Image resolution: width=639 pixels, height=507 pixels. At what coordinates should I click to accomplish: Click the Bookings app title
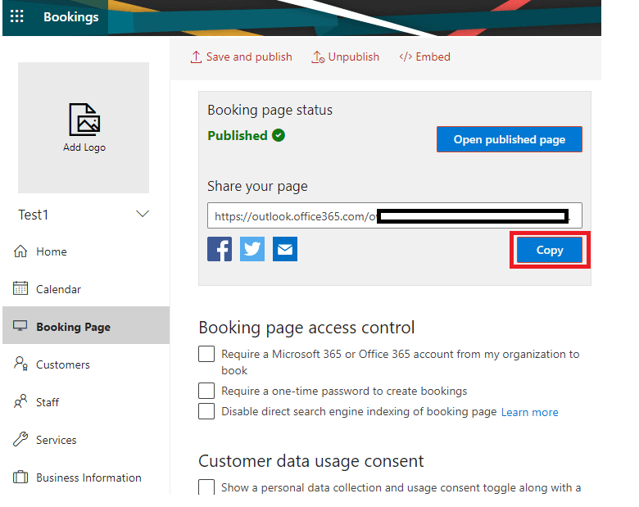(71, 16)
